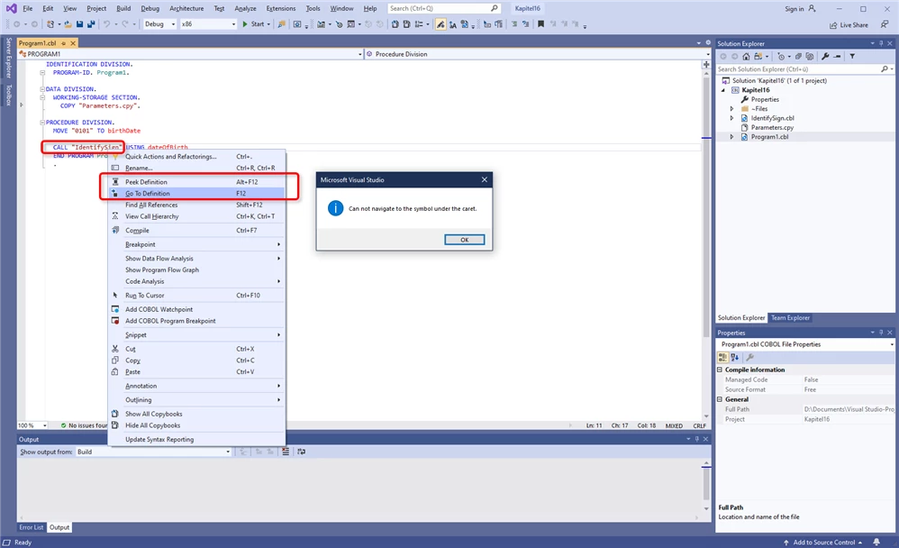Click Sign in at top right
Image resolution: width=899 pixels, height=548 pixels.
(x=800, y=9)
